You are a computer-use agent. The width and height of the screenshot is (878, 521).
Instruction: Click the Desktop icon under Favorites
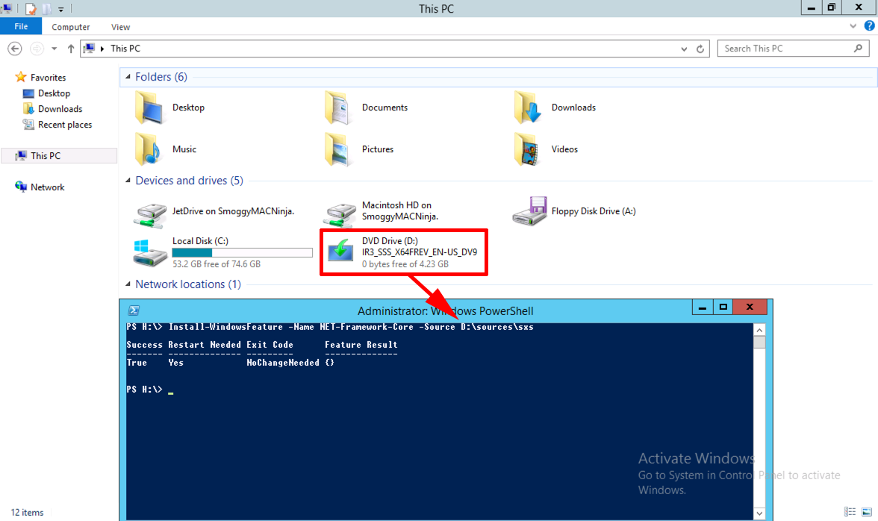(28, 93)
